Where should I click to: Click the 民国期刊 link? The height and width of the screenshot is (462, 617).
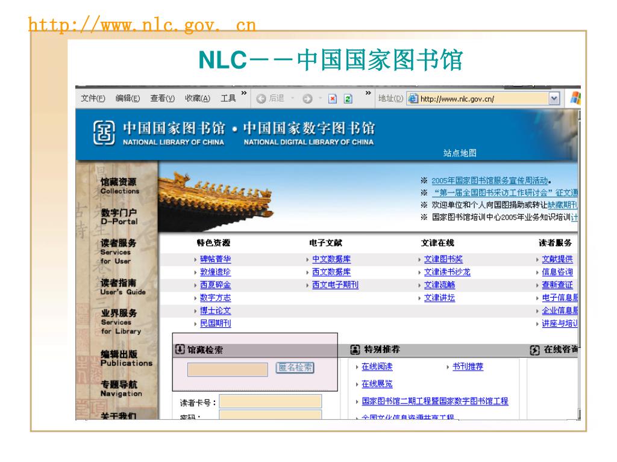215,323
